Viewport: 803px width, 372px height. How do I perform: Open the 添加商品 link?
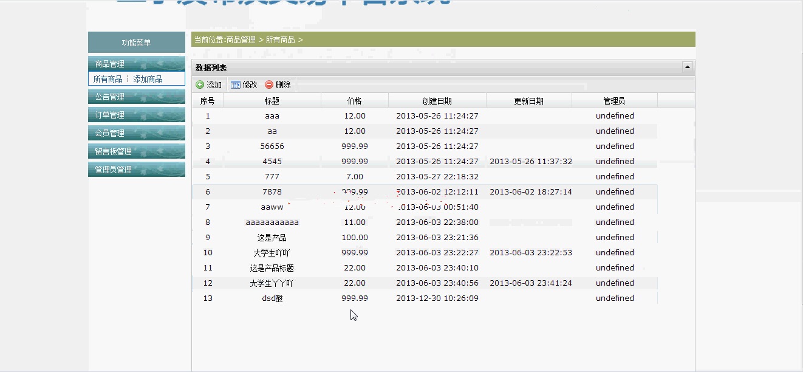click(148, 79)
